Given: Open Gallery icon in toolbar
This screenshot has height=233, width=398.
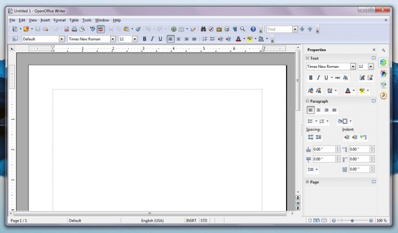Looking at the screenshot, I should pyautogui.click(x=219, y=29).
